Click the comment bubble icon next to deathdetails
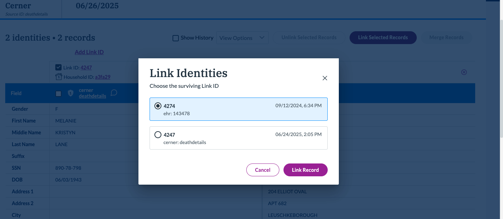The width and height of the screenshot is (503, 219). pyautogui.click(x=113, y=93)
